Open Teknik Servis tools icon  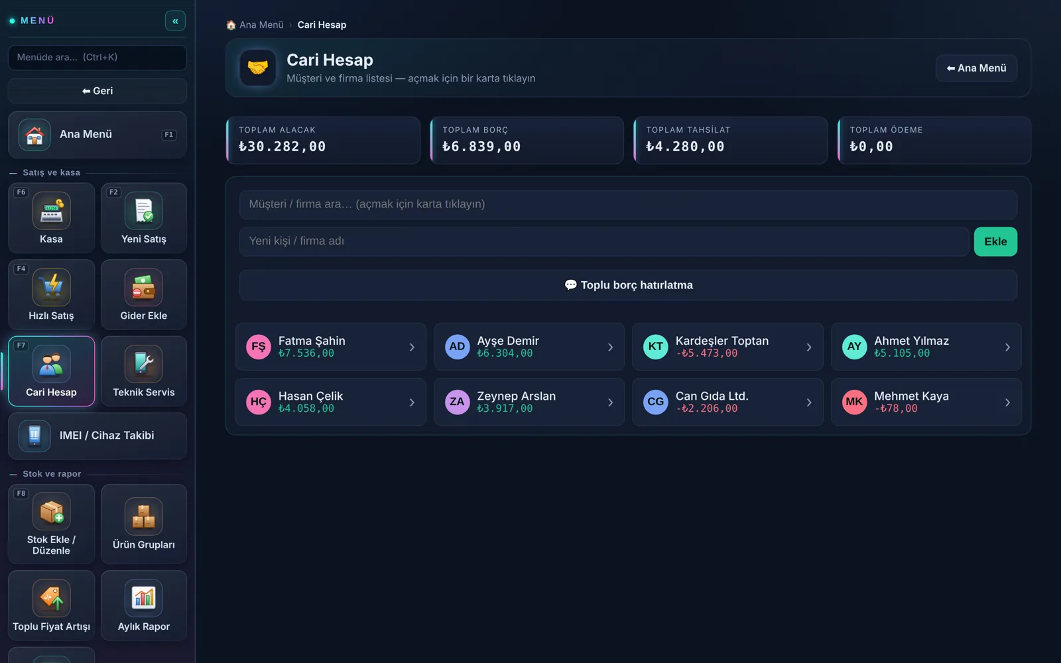pos(144,364)
